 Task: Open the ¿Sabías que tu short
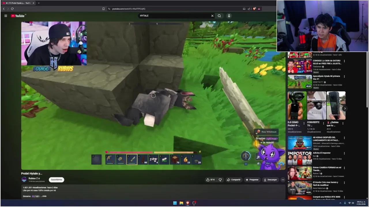coord(336,106)
